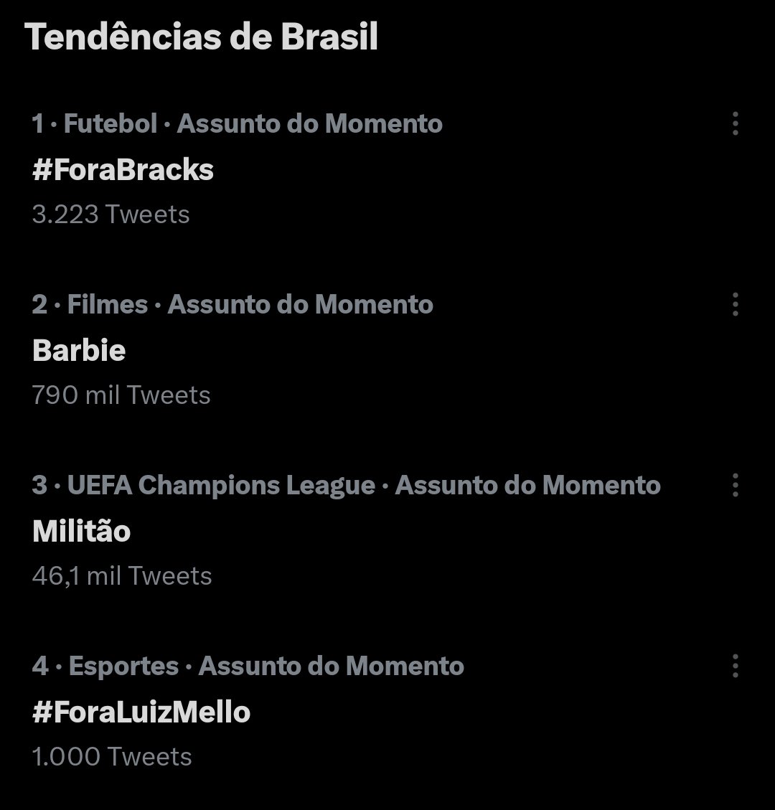
Task: Select the Filmes category label
Action: click(x=107, y=305)
